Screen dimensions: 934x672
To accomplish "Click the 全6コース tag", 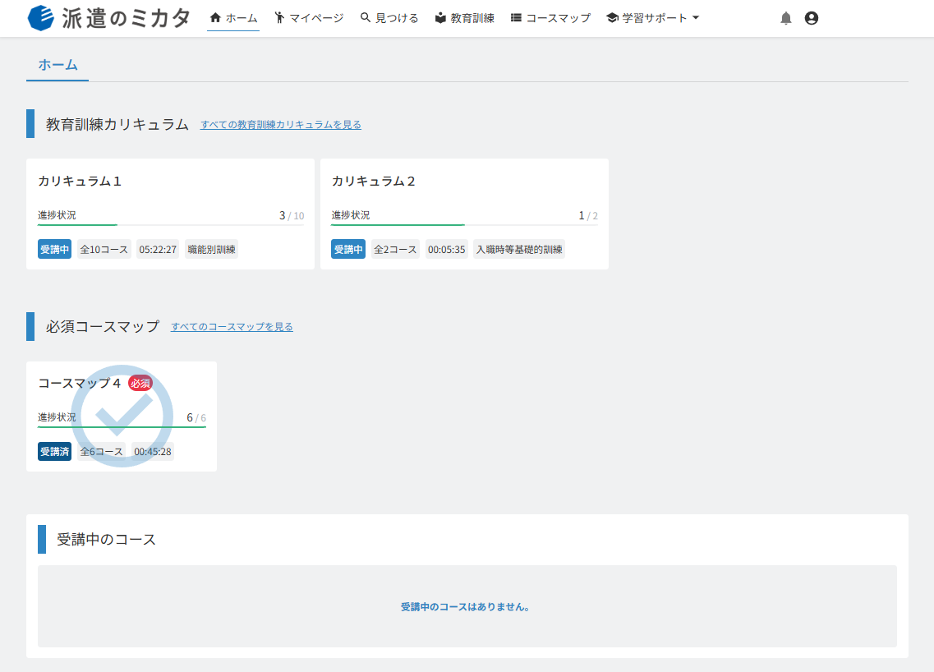I will coord(101,452).
